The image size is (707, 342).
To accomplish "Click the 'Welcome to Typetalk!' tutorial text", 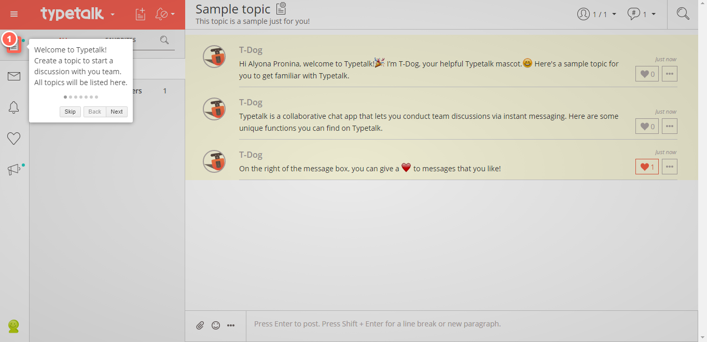I will pyautogui.click(x=71, y=50).
